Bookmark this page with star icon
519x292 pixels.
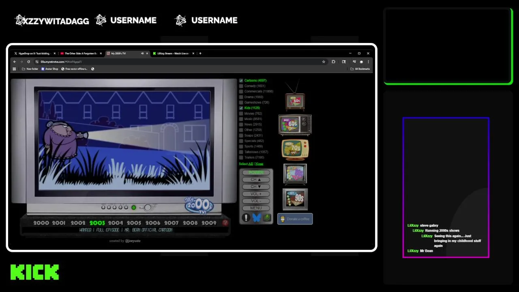[324, 62]
